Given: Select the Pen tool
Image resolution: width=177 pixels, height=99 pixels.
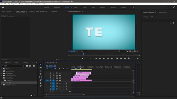Looking at the screenshot, I should tap(41, 80).
